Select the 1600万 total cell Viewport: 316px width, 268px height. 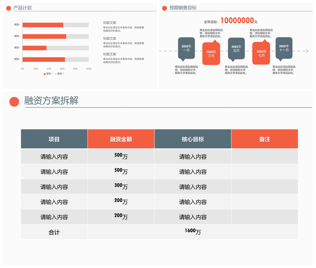(193, 232)
